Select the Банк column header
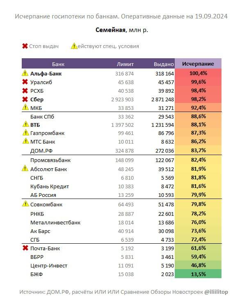 pyautogui.click(x=58, y=64)
